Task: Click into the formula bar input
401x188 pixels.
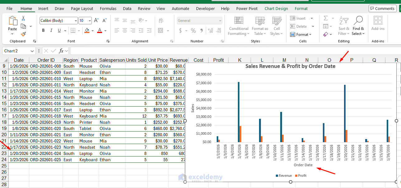Action: point(235,51)
